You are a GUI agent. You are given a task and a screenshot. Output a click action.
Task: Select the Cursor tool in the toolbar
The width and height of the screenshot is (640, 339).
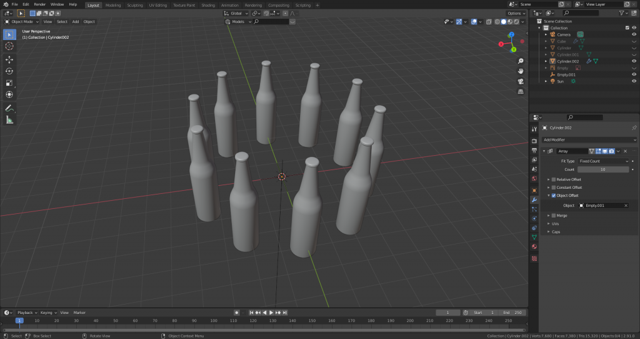point(9,46)
